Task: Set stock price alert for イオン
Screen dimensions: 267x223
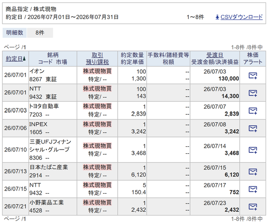Action: [253, 75]
